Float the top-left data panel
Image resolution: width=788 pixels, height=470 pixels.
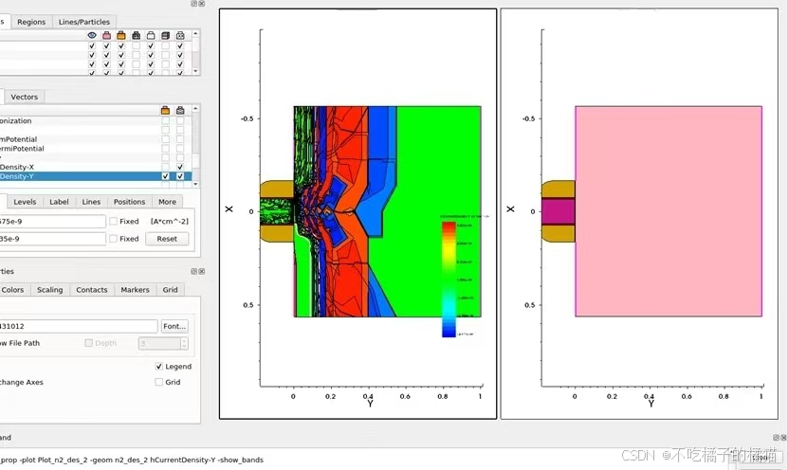pyautogui.click(x=193, y=4)
